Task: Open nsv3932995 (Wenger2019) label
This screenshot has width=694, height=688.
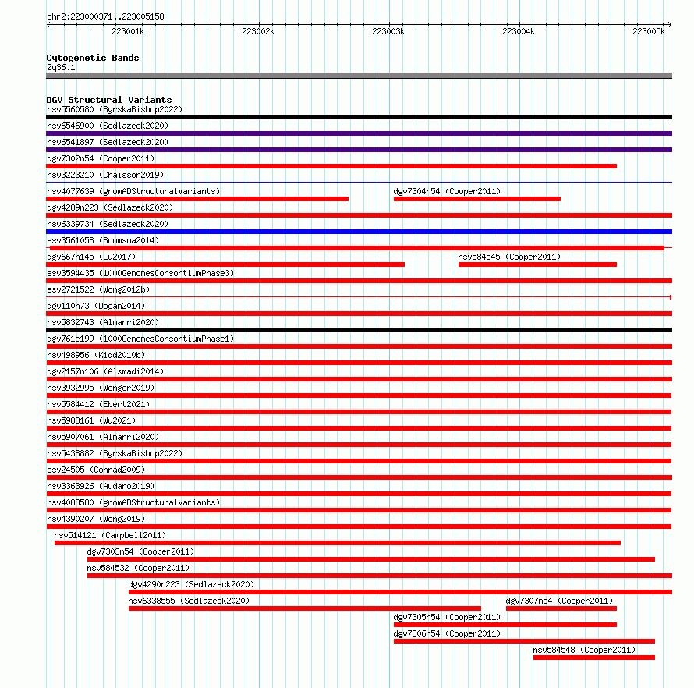Action: point(101,388)
